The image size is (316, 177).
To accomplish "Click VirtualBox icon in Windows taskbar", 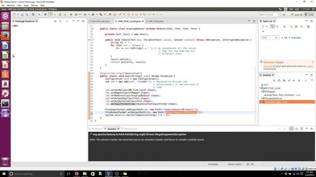I will click(109, 174).
